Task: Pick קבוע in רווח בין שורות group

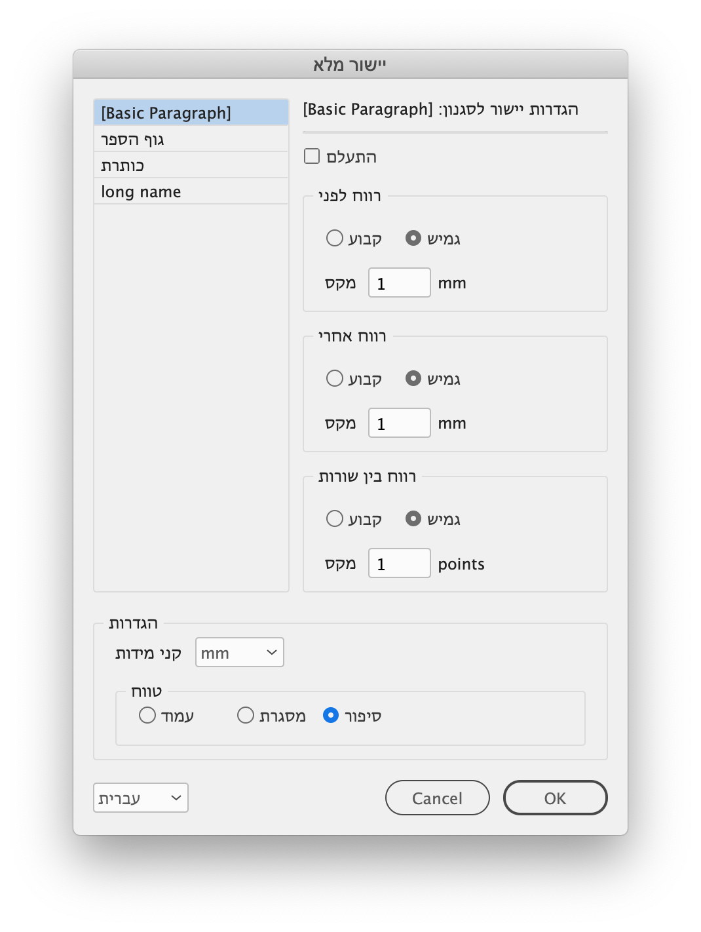Action: click(x=335, y=518)
